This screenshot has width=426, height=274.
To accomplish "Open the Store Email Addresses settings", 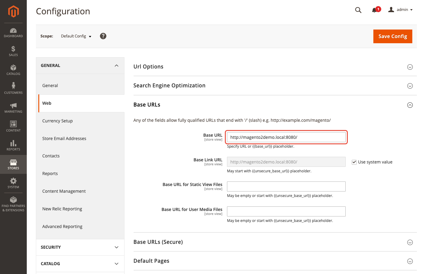I will pos(64,139).
